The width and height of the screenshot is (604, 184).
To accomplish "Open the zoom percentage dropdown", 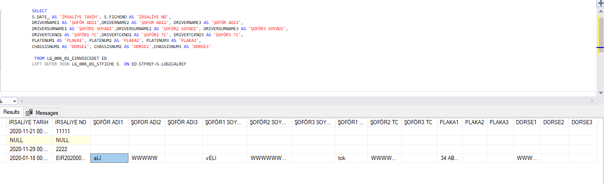I will pos(15,101).
